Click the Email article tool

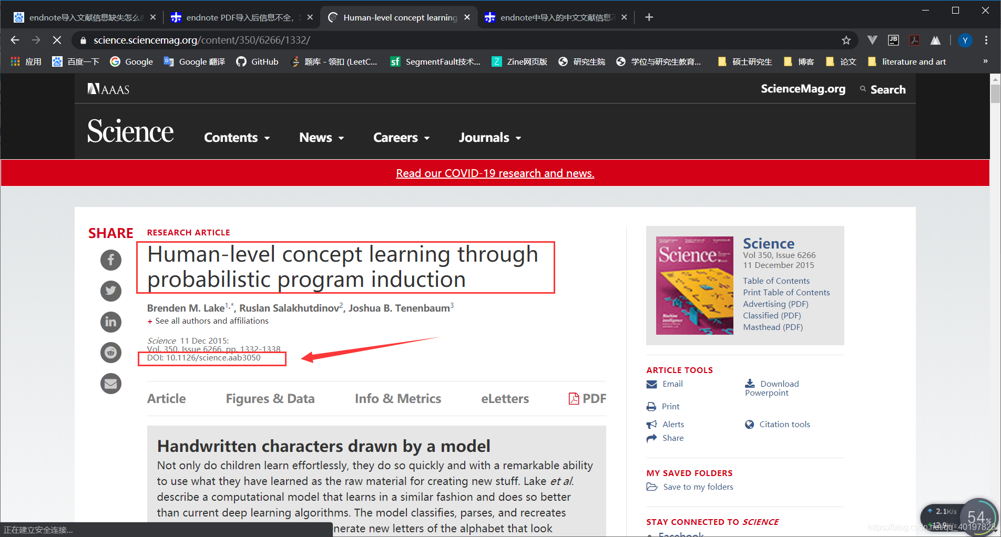point(665,384)
